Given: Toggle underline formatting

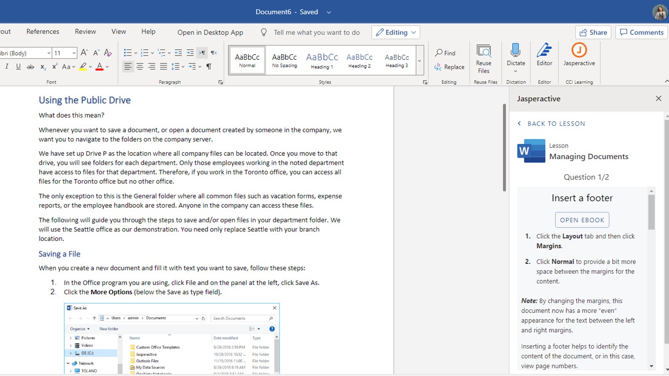Looking at the screenshot, I should [x=18, y=67].
